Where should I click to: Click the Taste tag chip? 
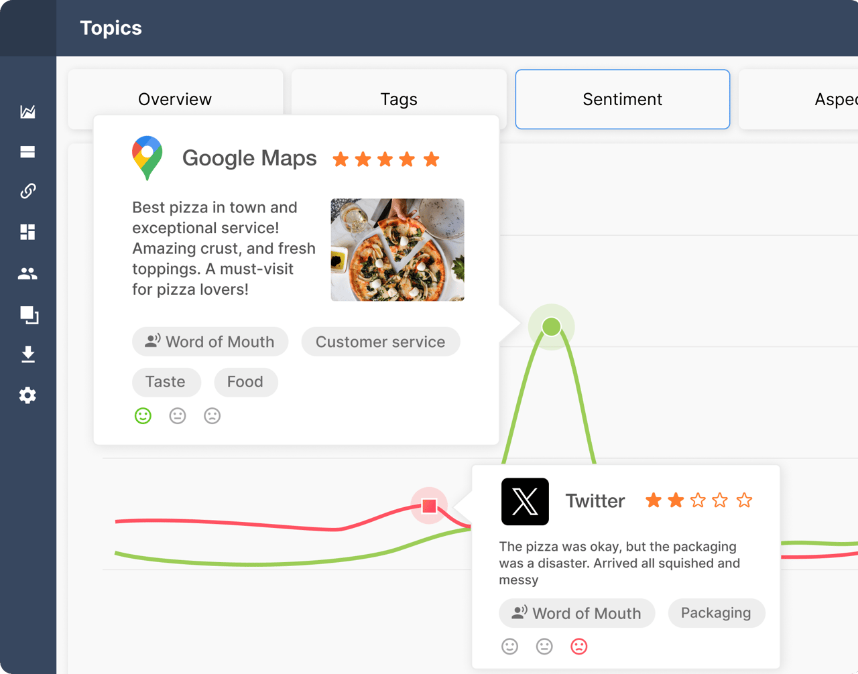(166, 382)
